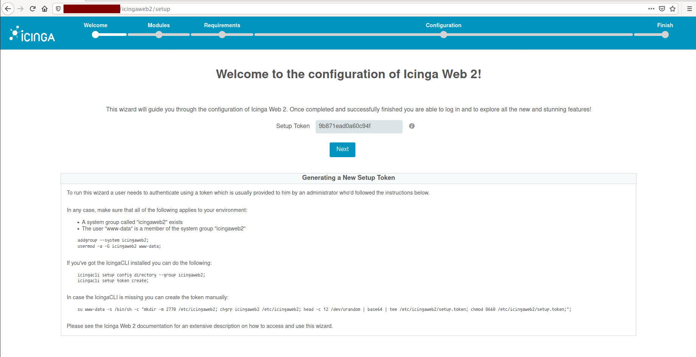Go back with the browser back arrow
The width and height of the screenshot is (696, 357).
tap(8, 9)
